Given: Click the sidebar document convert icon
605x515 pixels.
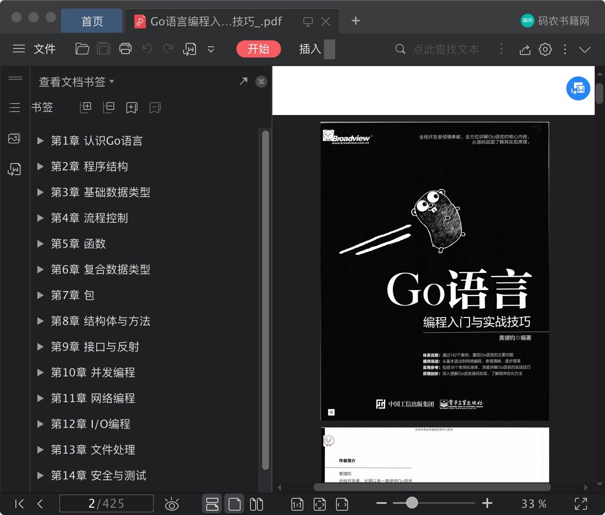Looking at the screenshot, I should [x=14, y=170].
